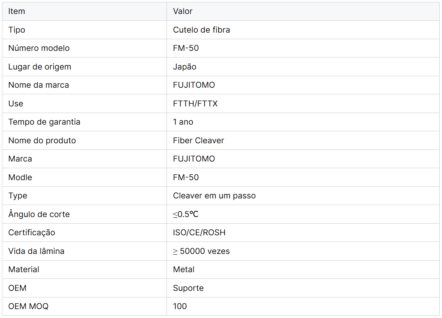Screen dimensions: 442x318
Task: Click the 'Item' column header
Action: pos(17,11)
